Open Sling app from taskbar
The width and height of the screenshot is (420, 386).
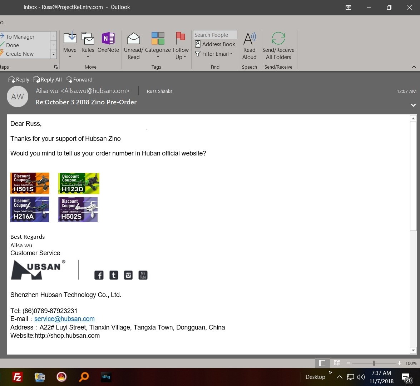[106, 377]
